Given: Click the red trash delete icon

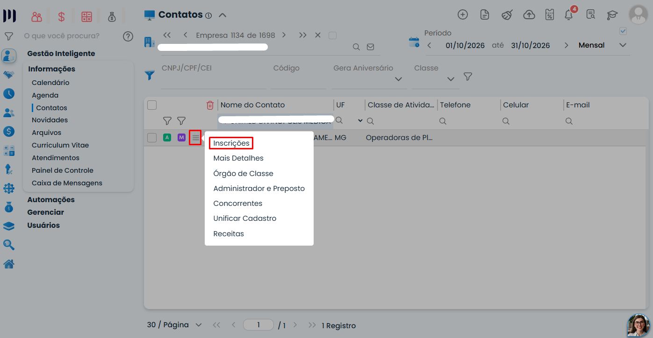Looking at the screenshot, I should click(210, 105).
